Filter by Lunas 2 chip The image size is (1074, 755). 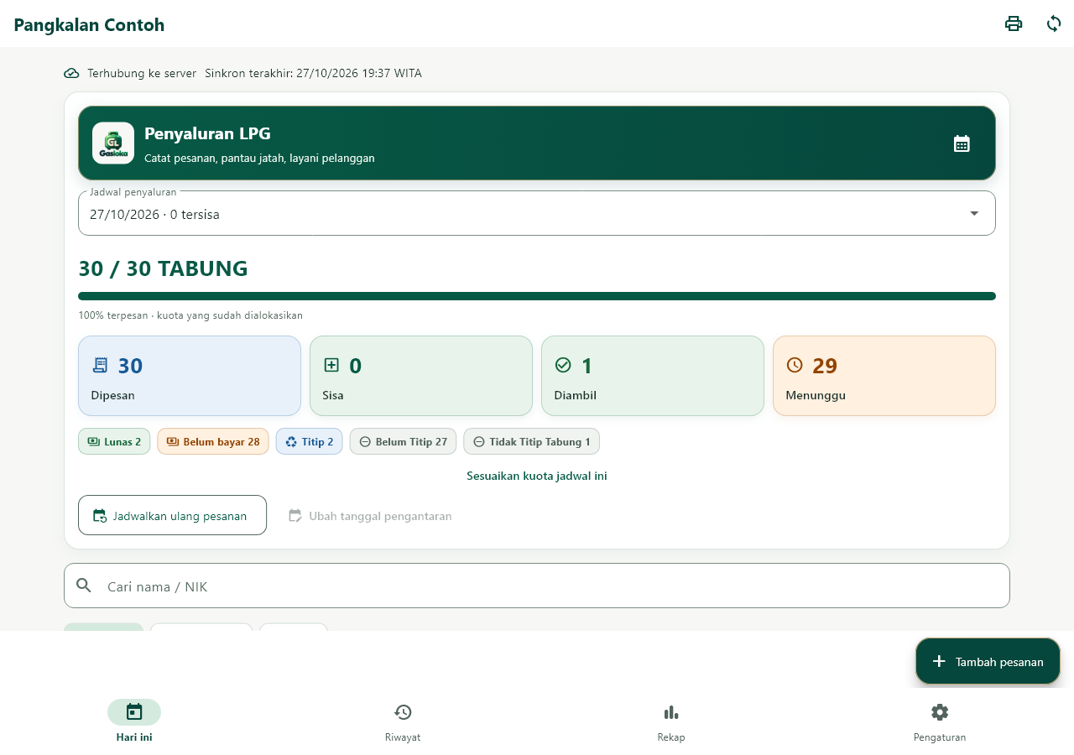114,441
